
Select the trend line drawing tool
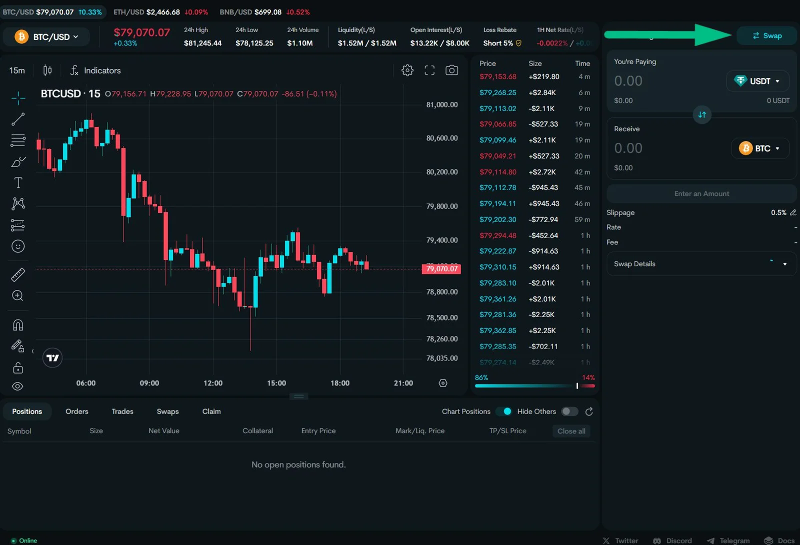tap(18, 119)
